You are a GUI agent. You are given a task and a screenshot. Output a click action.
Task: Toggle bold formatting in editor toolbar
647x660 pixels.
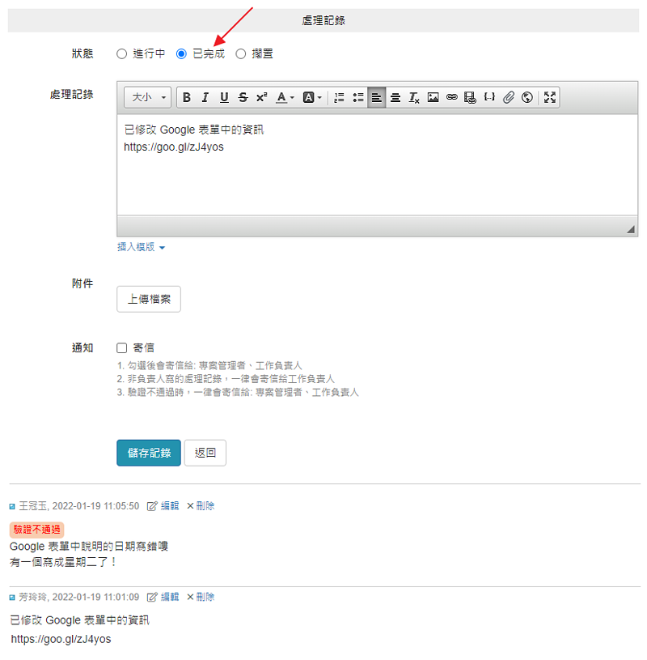[x=187, y=97]
